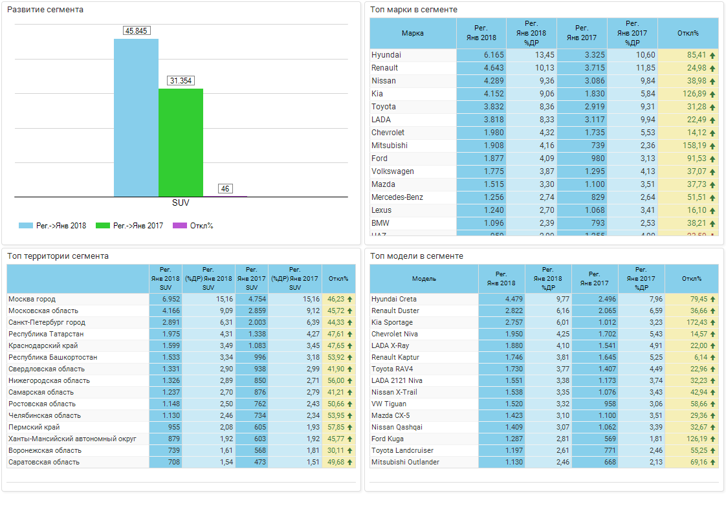Select the Lexus brand row
Screen dimensions: 726x513
[544, 211]
